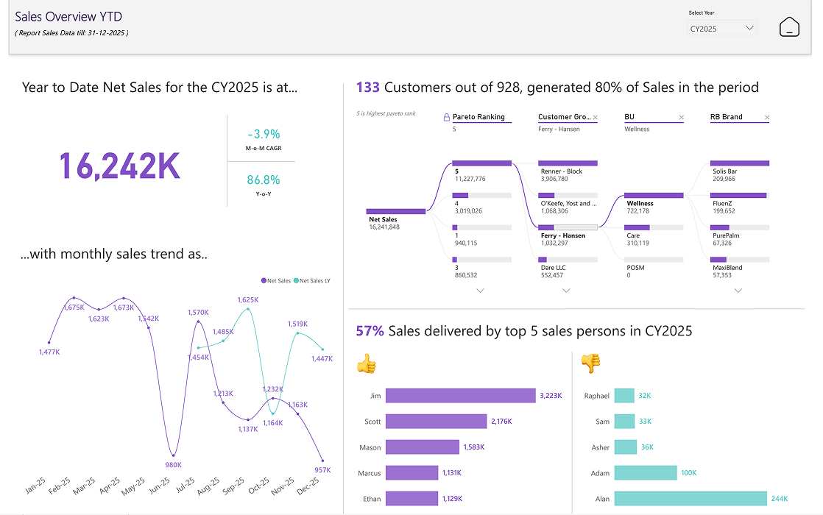
Task: Click the 1,625K Net Sales LY point
Action: point(248,309)
